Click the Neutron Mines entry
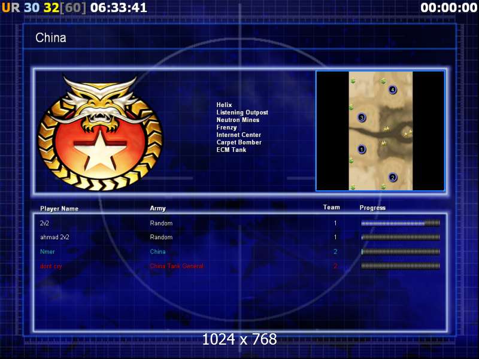Screen dimensions: 479x359 [x=238, y=120]
